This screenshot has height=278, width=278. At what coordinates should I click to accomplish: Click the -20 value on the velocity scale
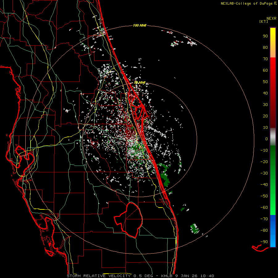[264, 162]
